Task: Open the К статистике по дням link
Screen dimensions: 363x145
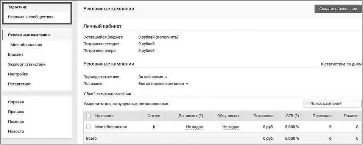Action: (x=341, y=64)
